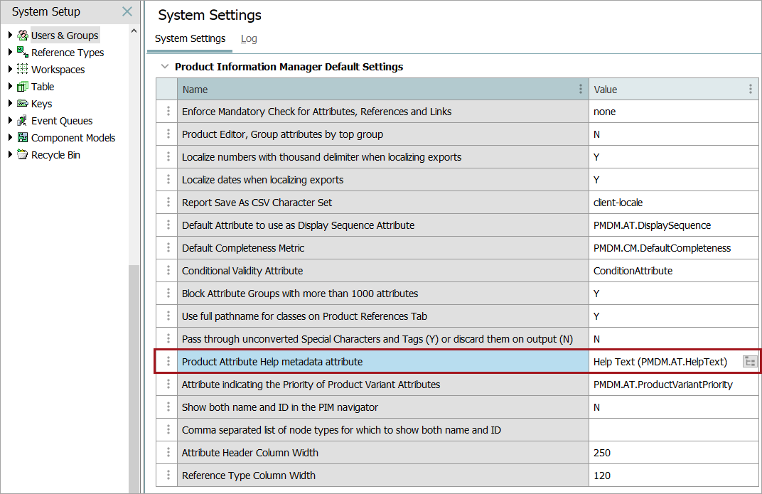Click the System Setup panel scrollbar
The width and height of the screenshot is (762, 494).
tap(134, 355)
